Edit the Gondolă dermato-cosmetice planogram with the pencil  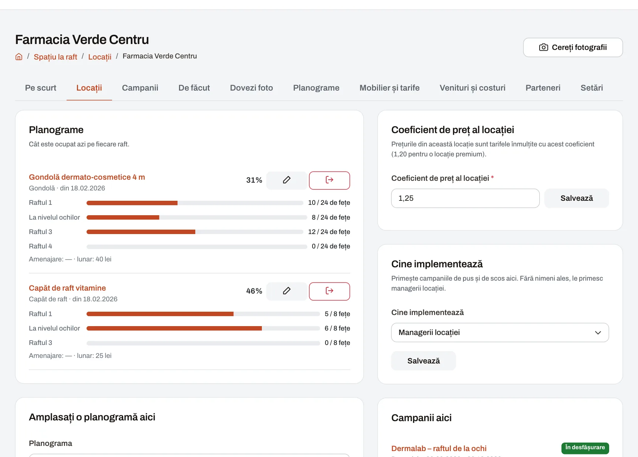[287, 180]
